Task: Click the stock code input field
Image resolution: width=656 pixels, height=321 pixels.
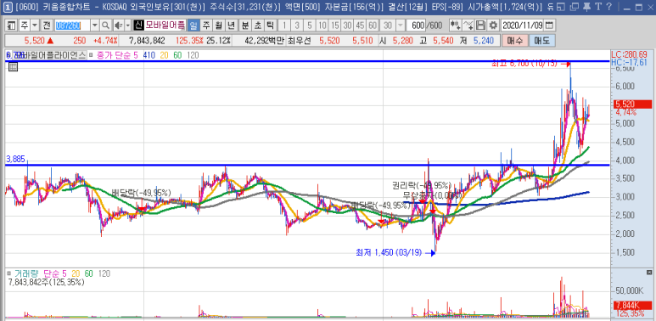Action: point(73,25)
